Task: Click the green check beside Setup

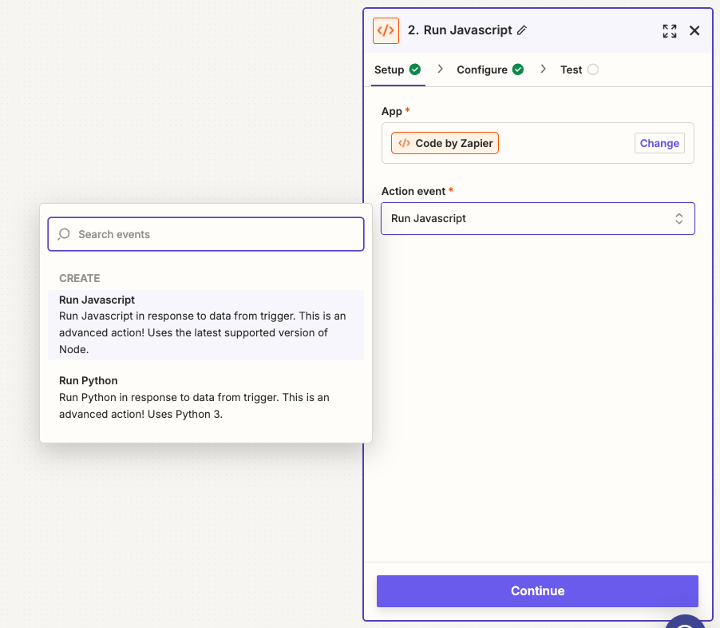Action: [415, 70]
